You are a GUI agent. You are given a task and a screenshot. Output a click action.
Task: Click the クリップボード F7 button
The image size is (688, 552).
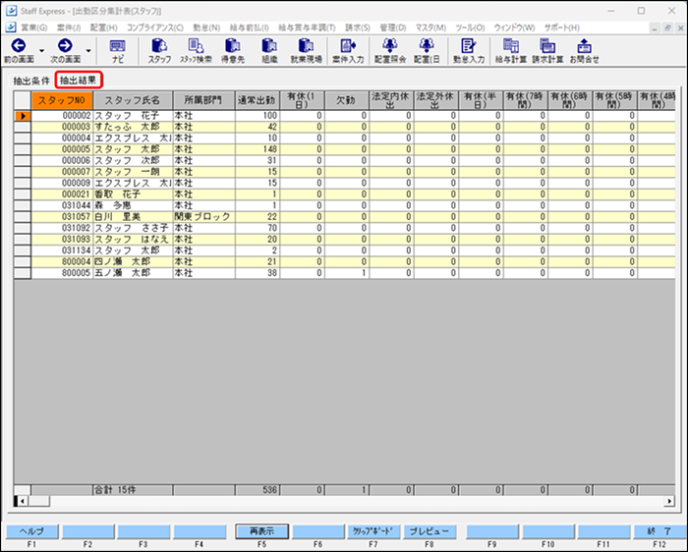(373, 531)
